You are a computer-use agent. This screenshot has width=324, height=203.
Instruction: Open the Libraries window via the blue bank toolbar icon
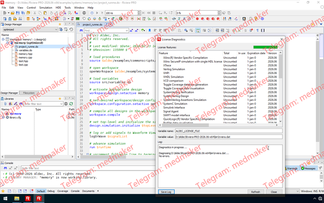click(x=10, y=19)
